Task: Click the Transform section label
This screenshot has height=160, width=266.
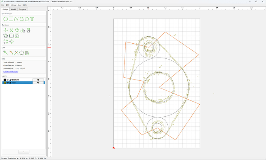Action: click(5, 25)
